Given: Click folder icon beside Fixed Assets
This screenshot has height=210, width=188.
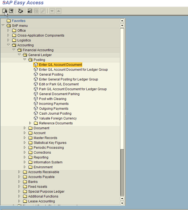Looking at the screenshot, I should click(25, 186).
